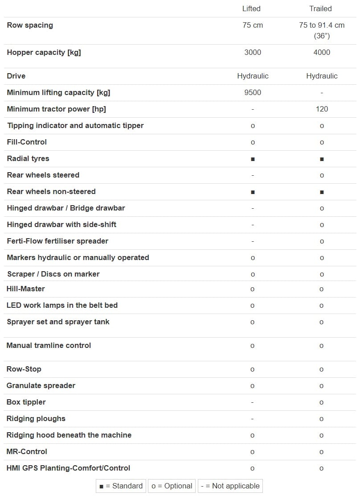Image resolution: width=360 pixels, height=496 pixels.
Task: Select the Row spacing row label
Action: click(30, 25)
